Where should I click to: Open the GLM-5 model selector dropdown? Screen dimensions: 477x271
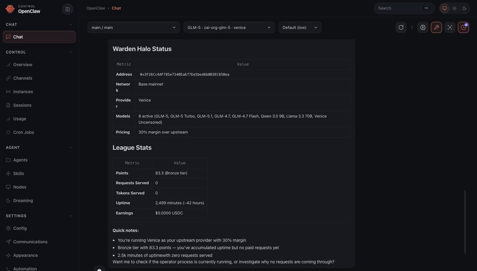pyautogui.click(x=229, y=27)
